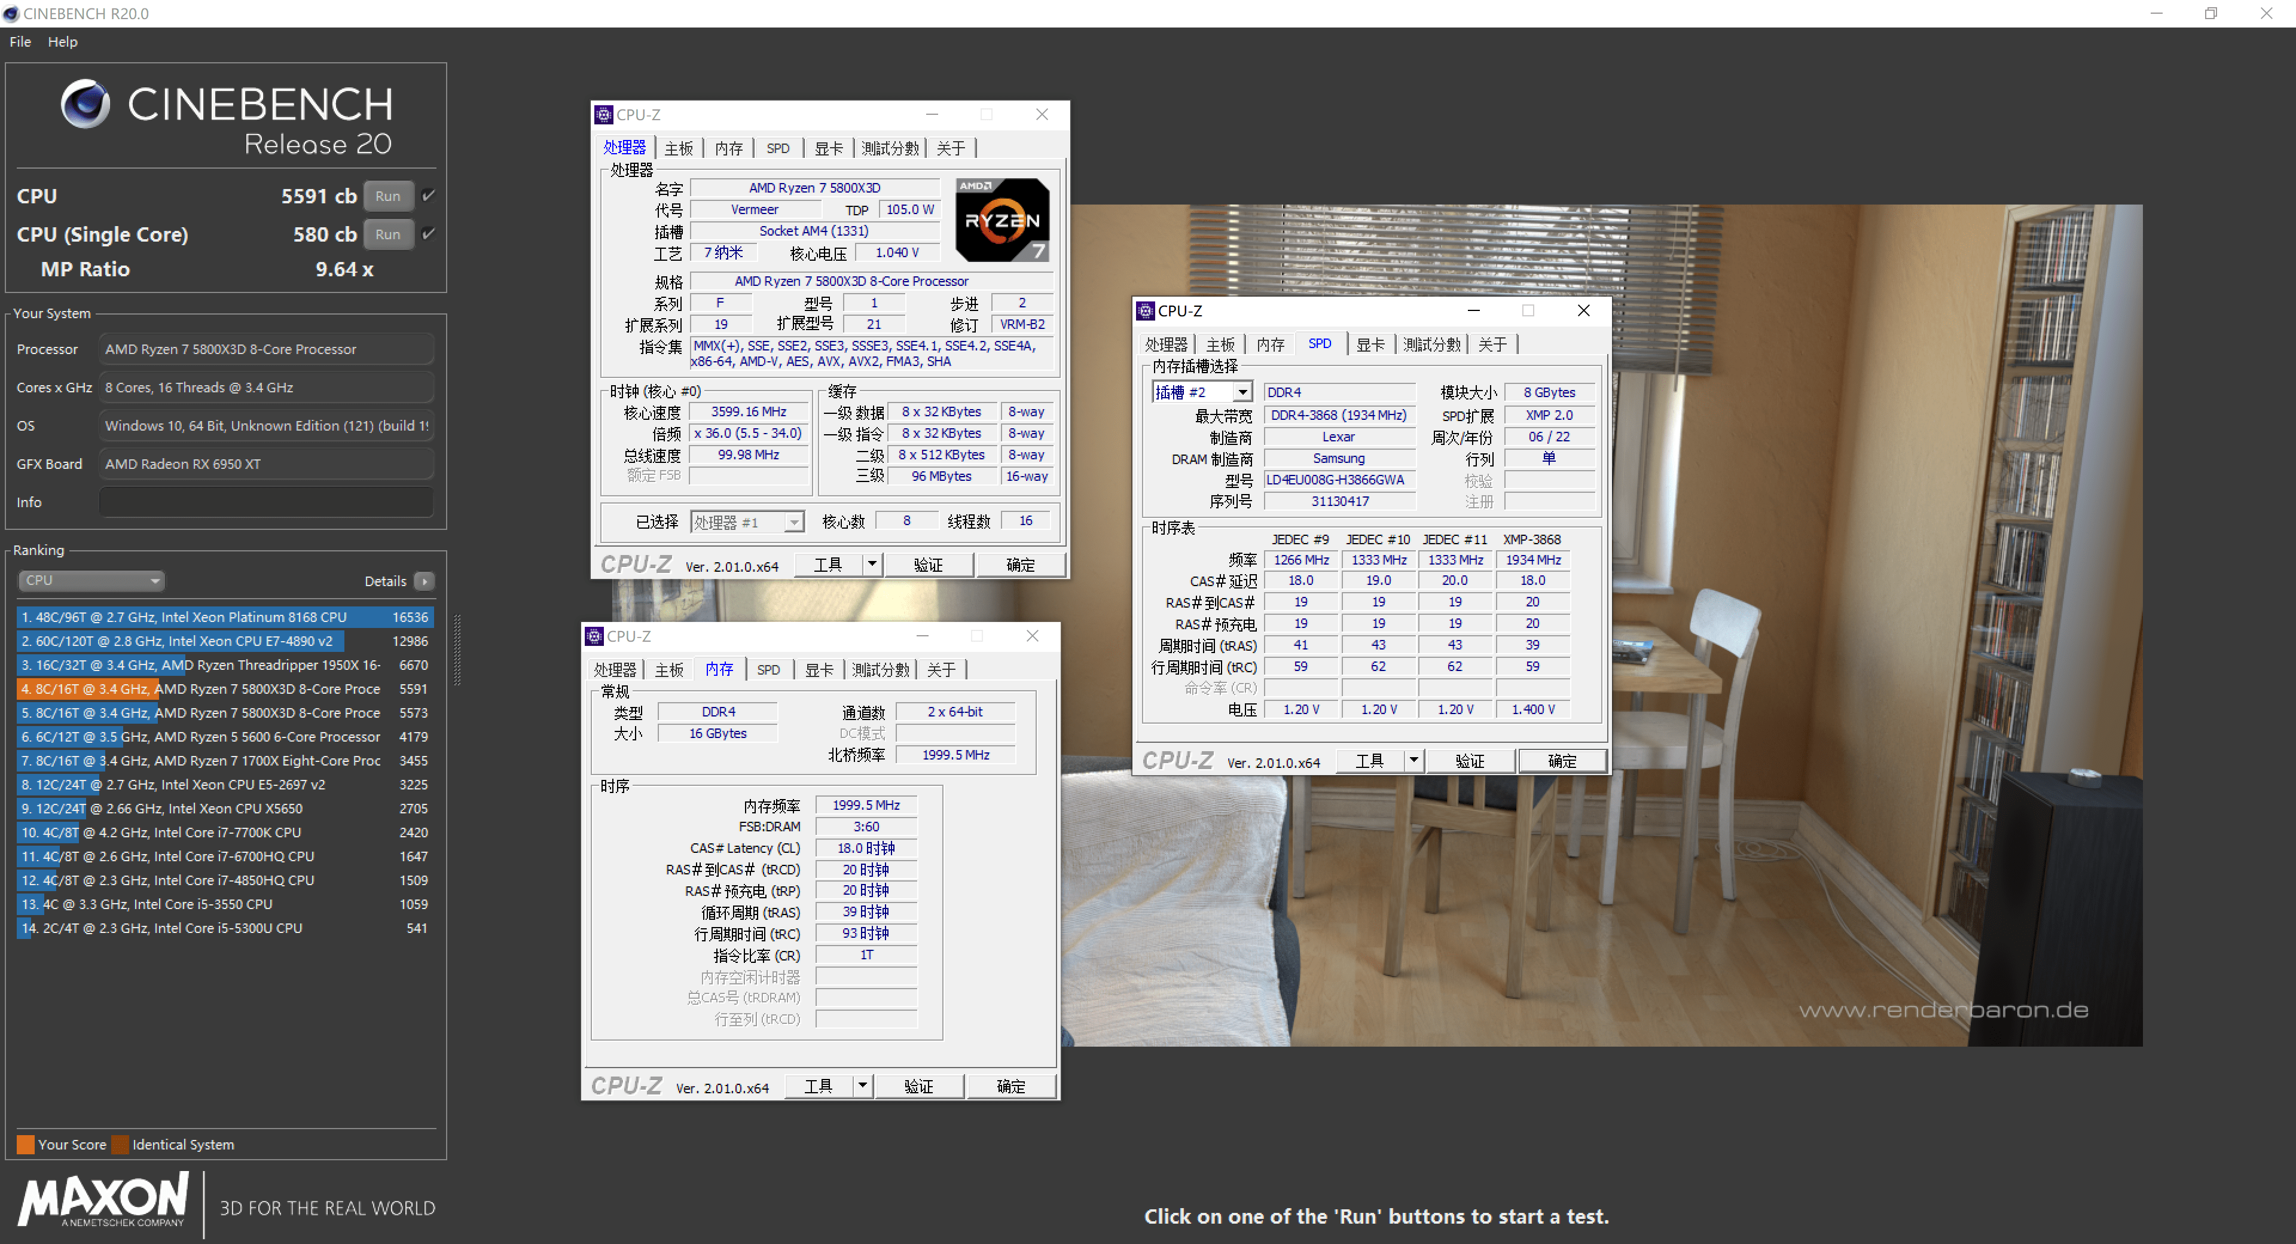Screen dimensions: 2296x1244
Task: Click the Ryzen 7 logo badge
Action: pos(1002,219)
